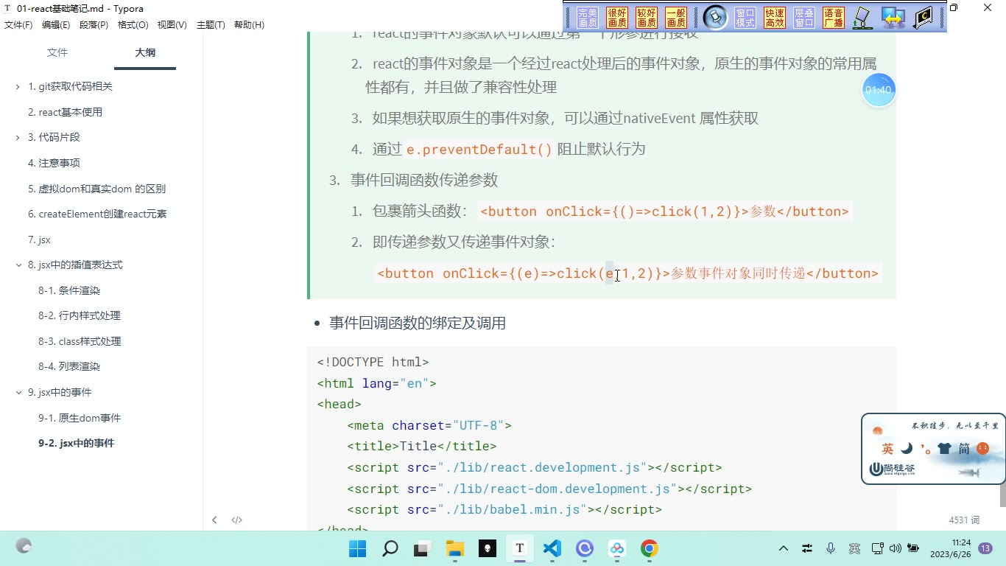Viewport: 1006px width, 566px height.
Task: Click the heading 事件回调函数的绑定及调用
Action: click(x=418, y=324)
